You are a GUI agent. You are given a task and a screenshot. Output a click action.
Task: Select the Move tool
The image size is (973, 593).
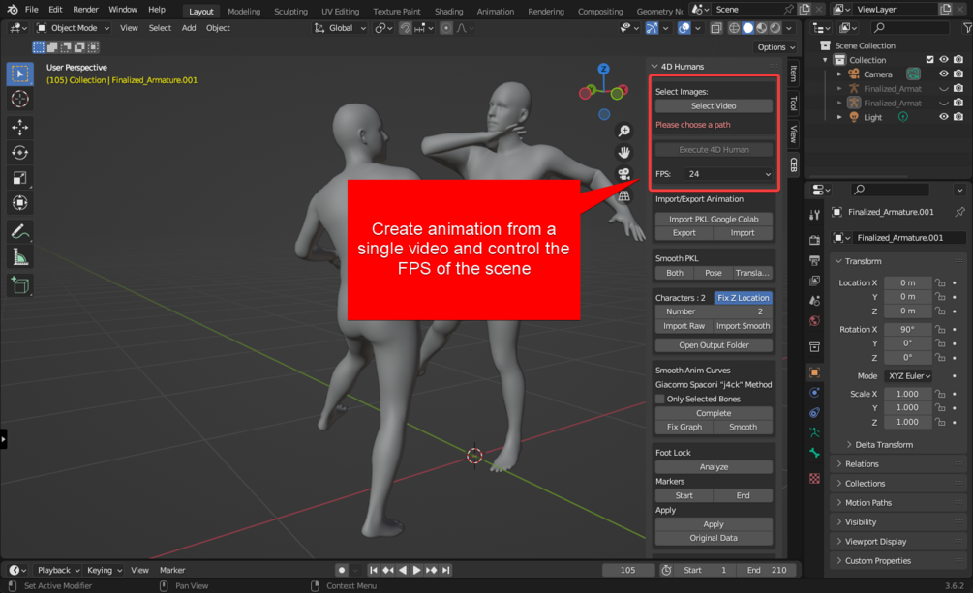pos(20,128)
